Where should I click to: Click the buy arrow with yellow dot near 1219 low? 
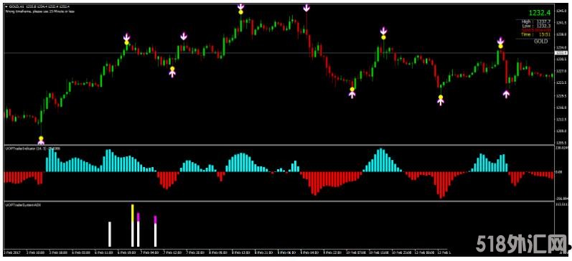point(441,101)
